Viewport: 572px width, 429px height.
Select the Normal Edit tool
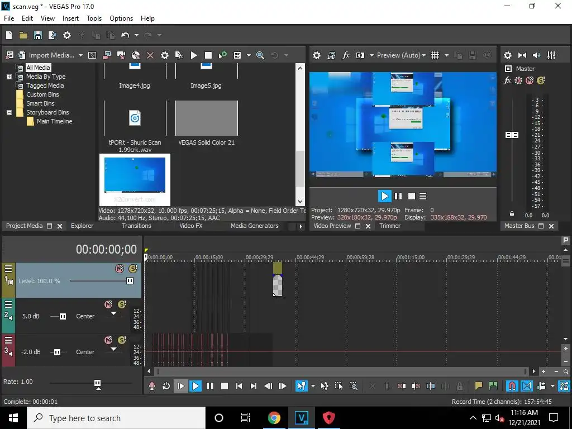pyautogui.click(x=301, y=386)
